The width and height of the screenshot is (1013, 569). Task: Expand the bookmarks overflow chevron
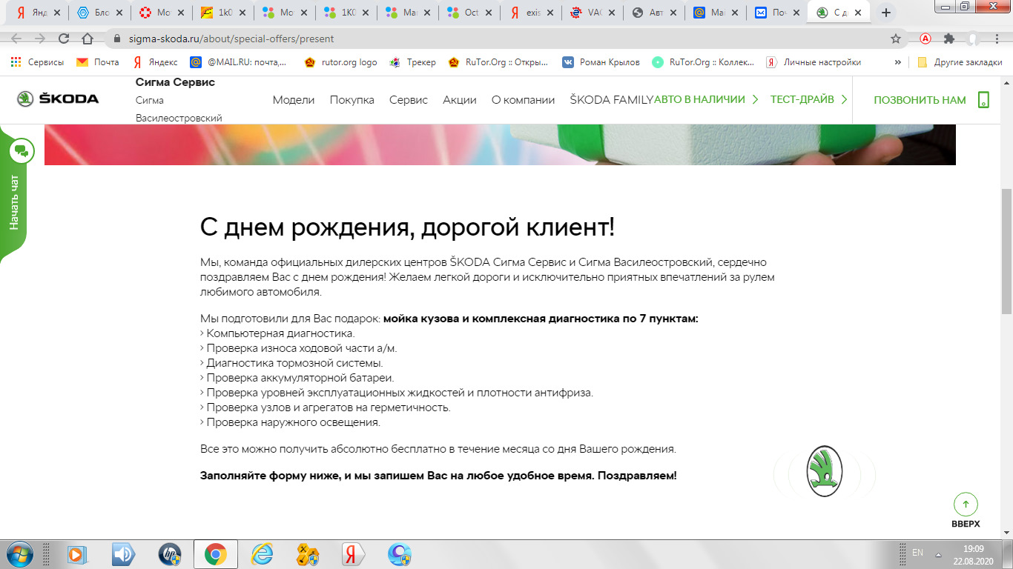[x=898, y=62]
